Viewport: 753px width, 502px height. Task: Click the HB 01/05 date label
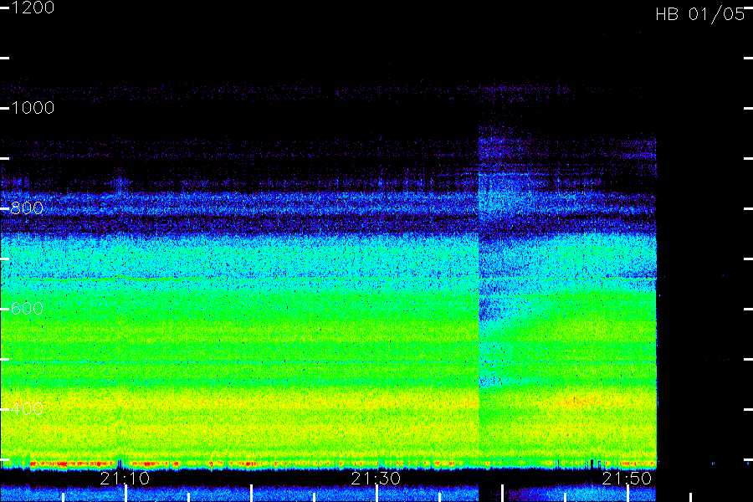(x=700, y=14)
